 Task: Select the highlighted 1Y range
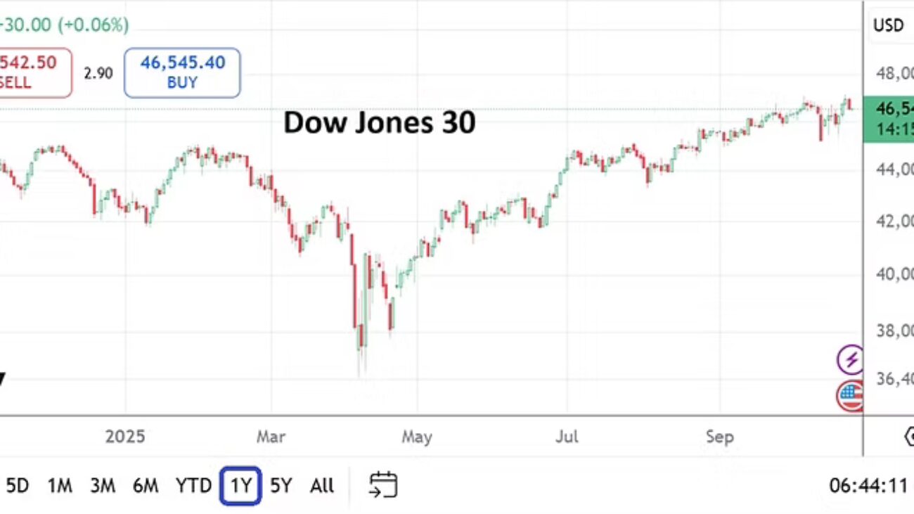(240, 485)
